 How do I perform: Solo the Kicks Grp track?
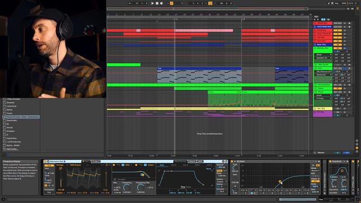point(345,30)
